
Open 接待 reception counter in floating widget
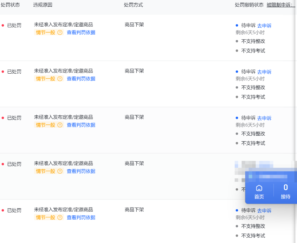point(285,192)
